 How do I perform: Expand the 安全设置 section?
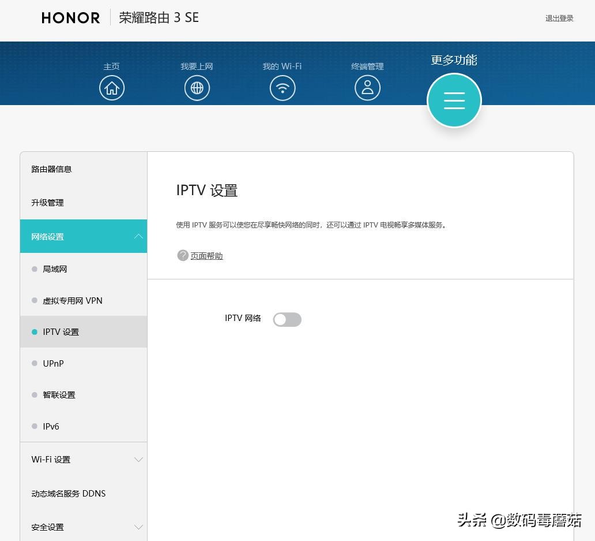tap(84, 527)
